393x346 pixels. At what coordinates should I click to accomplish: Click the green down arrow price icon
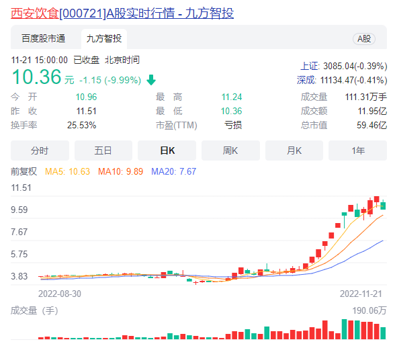(x=151, y=80)
